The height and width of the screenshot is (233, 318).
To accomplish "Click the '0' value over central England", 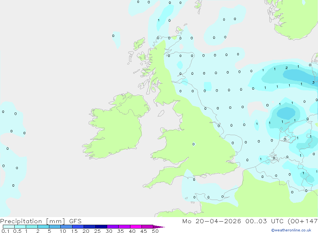I will [x=193, y=144].
